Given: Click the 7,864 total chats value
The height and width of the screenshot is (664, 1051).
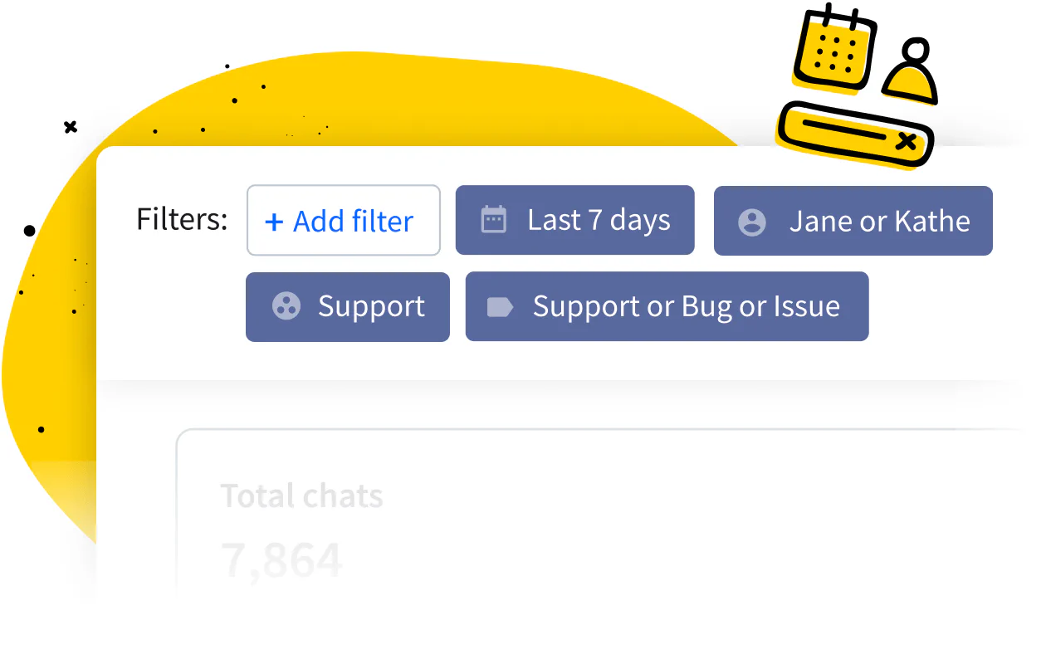Looking at the screenshot, I should pos(282,559).
